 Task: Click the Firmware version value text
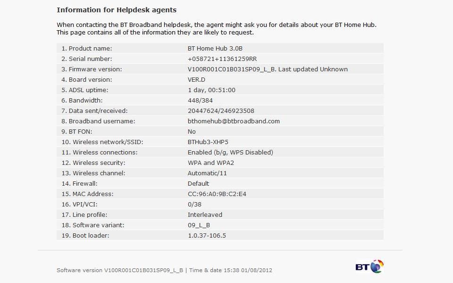(268, 69)
